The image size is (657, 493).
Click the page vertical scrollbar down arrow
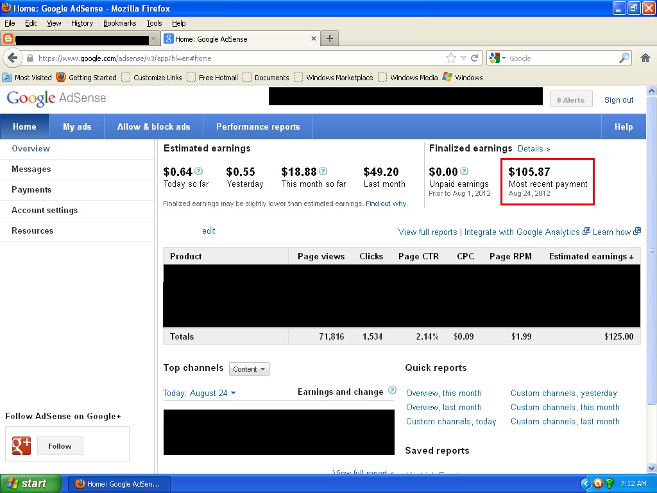[651, 468]
